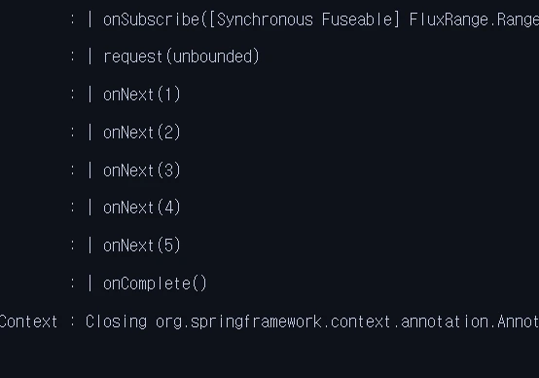
Task: Click the empty console area below Closing line
Action: tap(269, 357)
